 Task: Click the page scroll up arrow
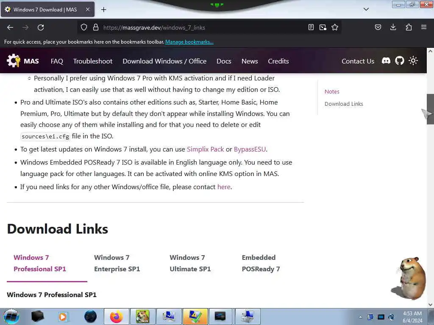pyautogui.click(x=430, y=51)
